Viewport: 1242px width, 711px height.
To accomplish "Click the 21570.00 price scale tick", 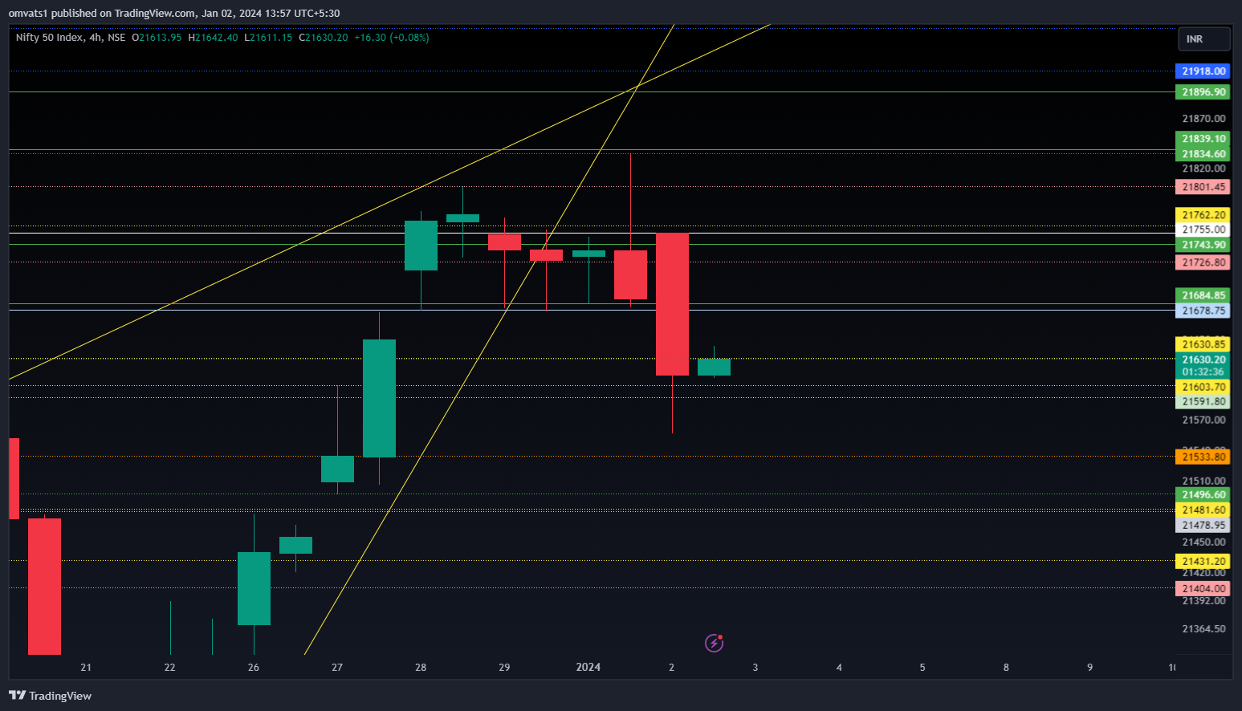I will click(1203, 421).
